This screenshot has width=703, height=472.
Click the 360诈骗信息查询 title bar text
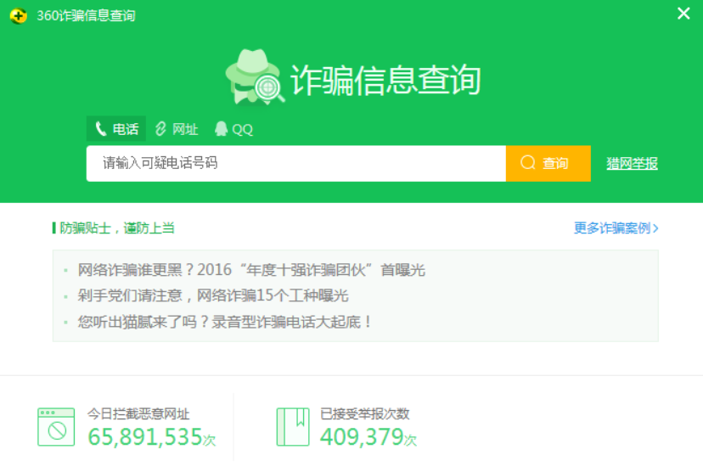(86, 15)
